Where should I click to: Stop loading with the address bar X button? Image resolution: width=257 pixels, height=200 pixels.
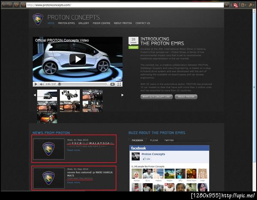227,5
